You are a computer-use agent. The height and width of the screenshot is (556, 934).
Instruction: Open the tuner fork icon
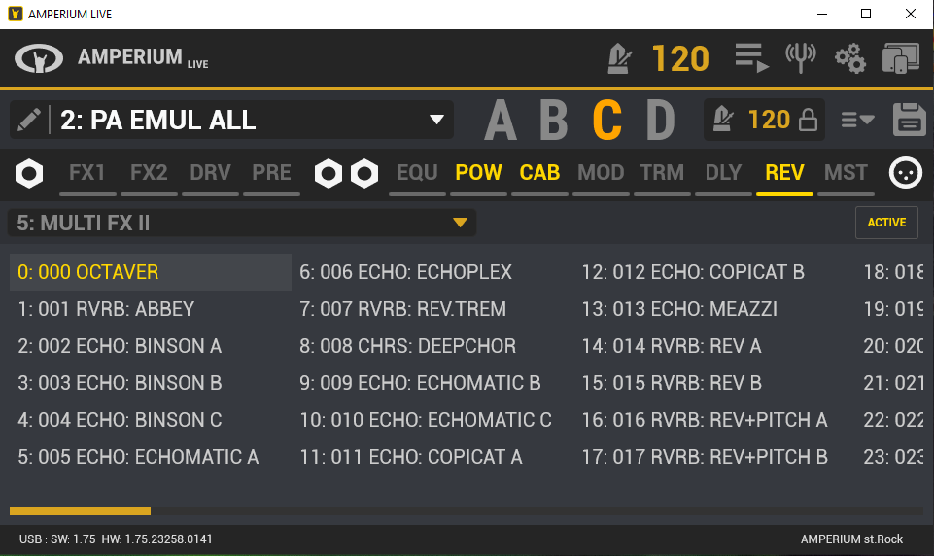(801, 57)
